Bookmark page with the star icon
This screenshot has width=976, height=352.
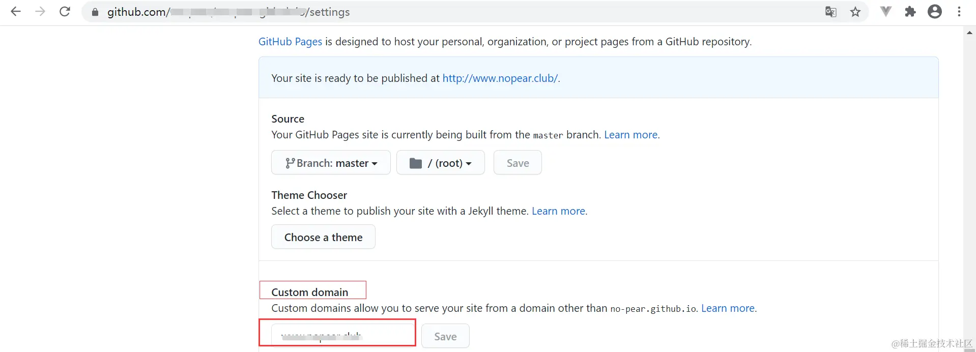(x=855, y=12)
